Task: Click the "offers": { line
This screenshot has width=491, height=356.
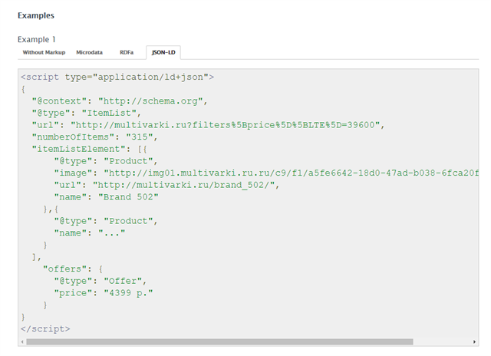Action: [73, 269]
